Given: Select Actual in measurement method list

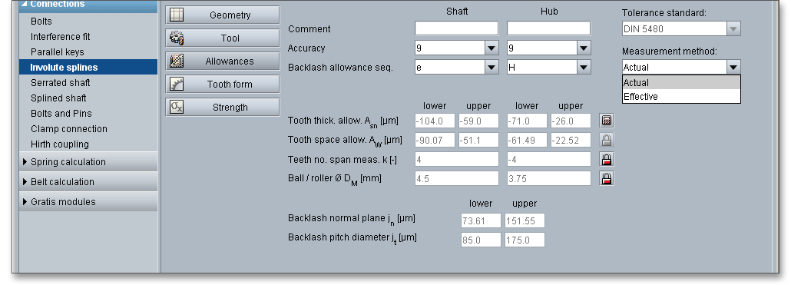Looking at the screenshot, I should [681, 83].
